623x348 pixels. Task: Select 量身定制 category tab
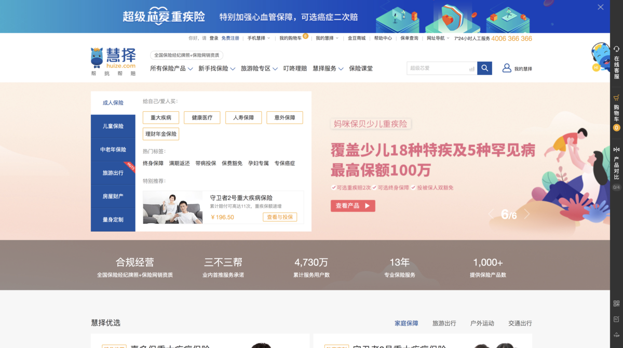coord(113,220)
